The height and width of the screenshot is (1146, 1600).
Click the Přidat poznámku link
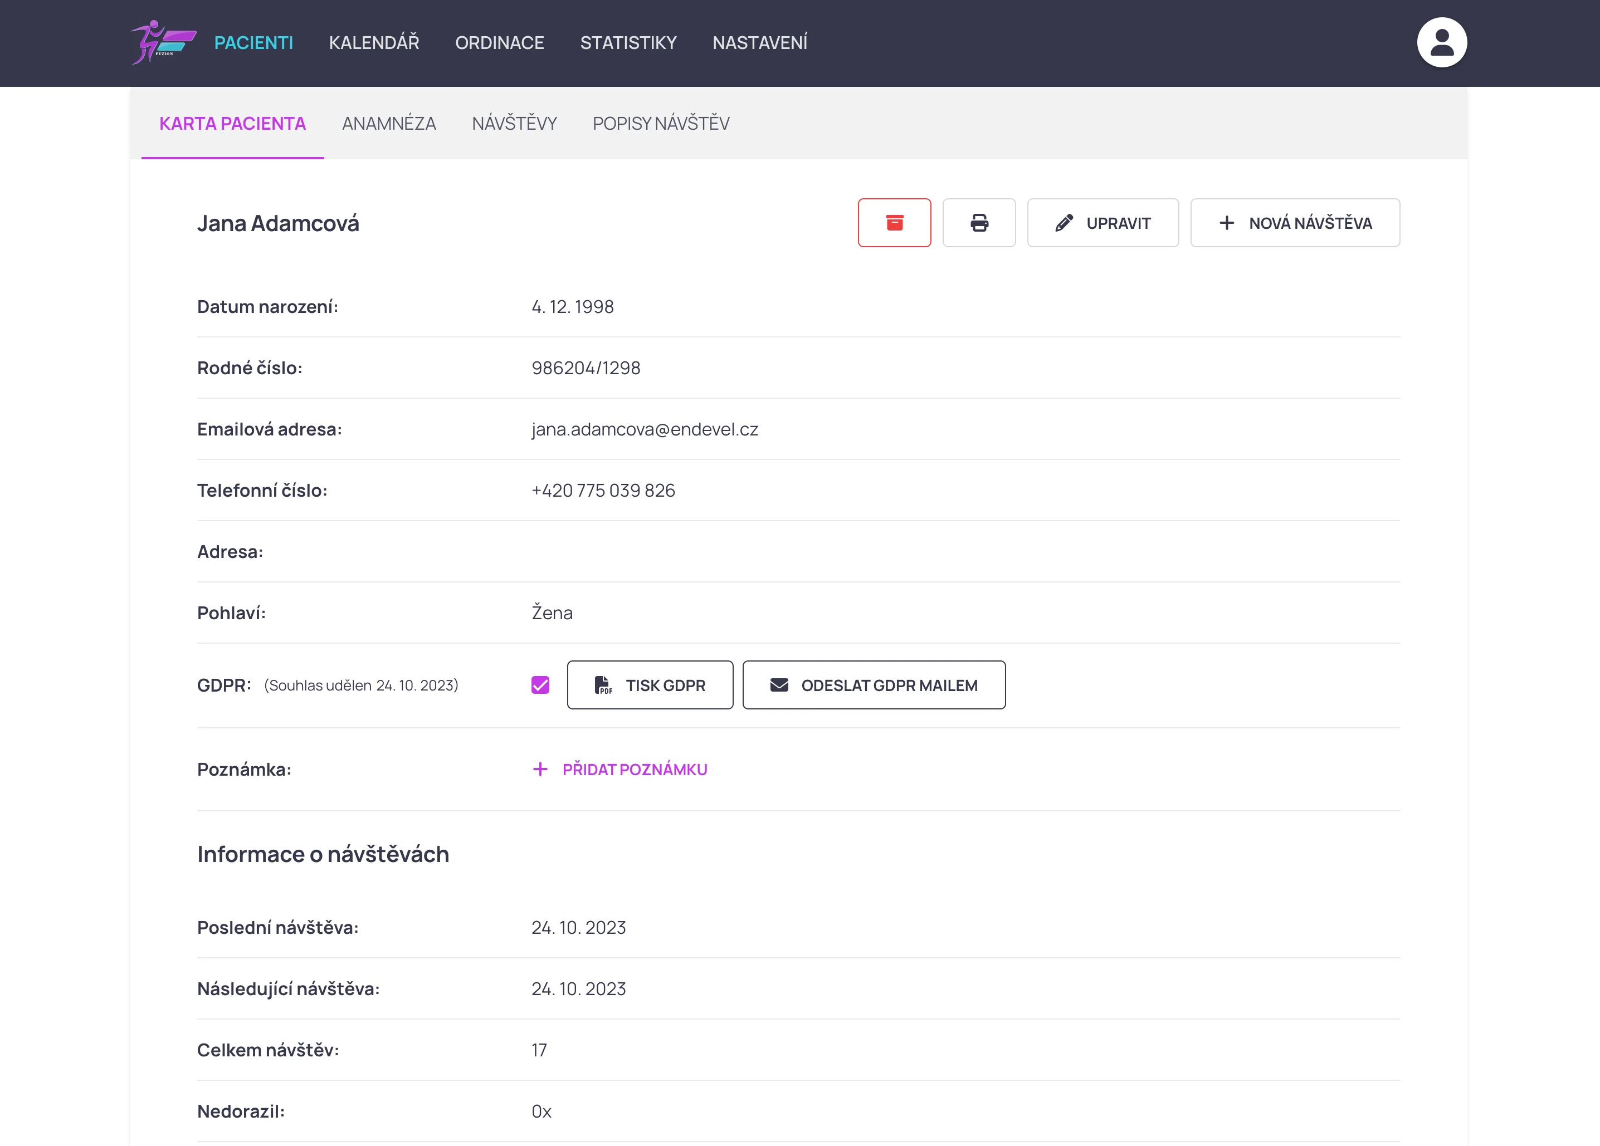(634, 770)
